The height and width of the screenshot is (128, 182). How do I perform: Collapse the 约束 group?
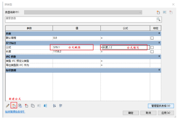[x=159, y=33]
